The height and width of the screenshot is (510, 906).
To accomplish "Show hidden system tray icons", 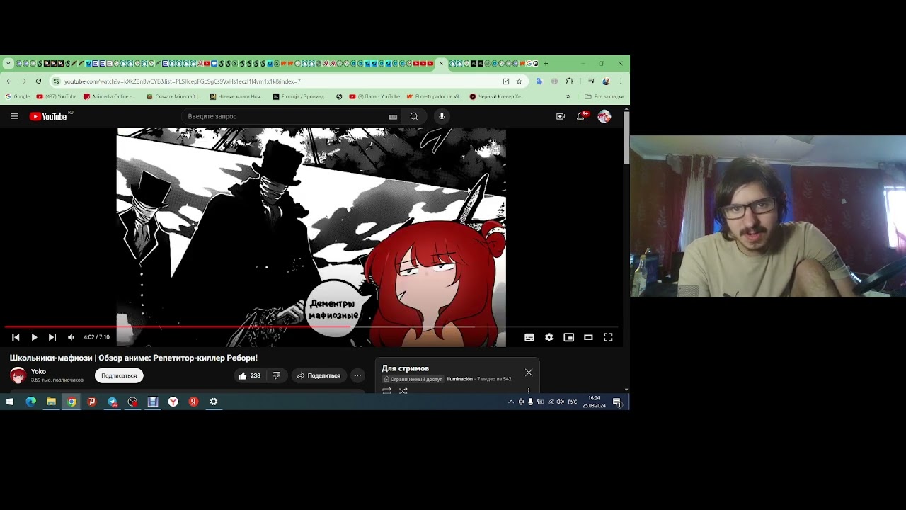I will tap(511, 402).
